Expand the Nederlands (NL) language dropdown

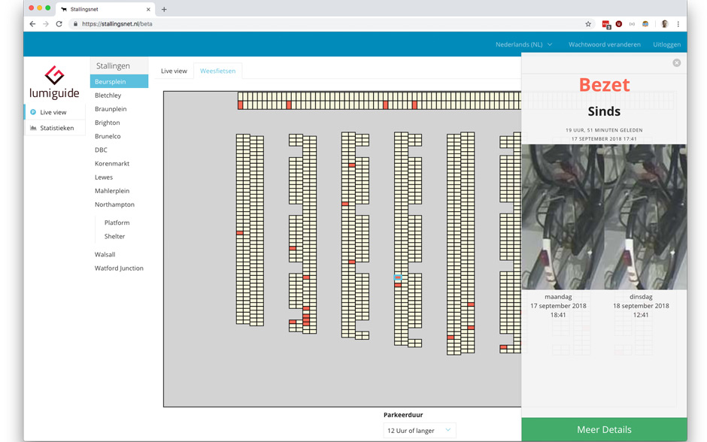[x=523, y=44]
